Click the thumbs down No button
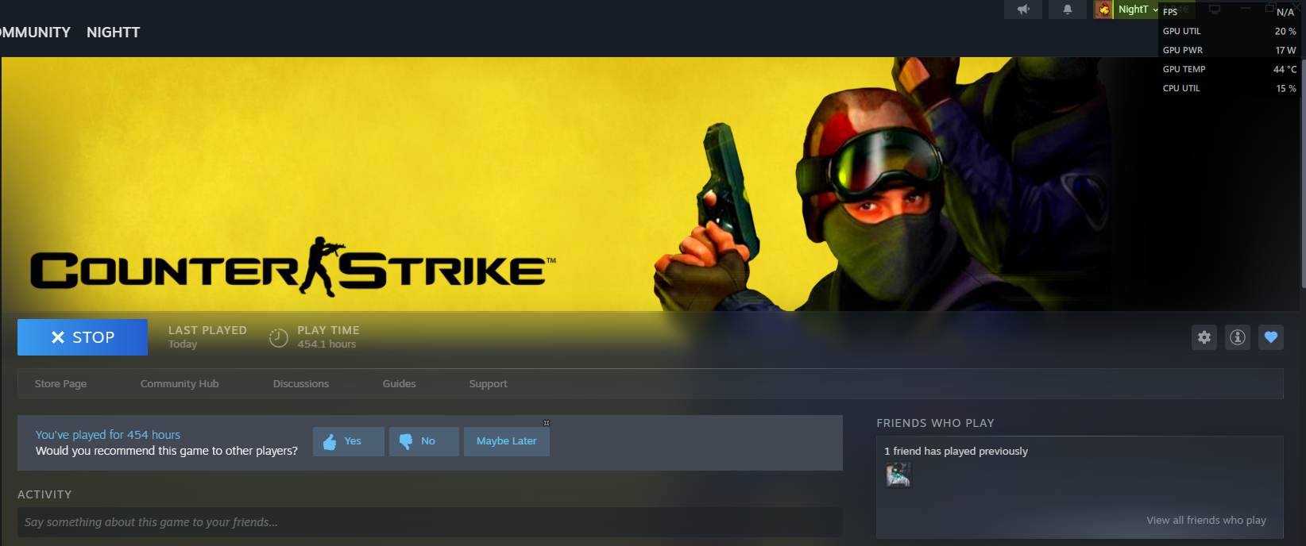Image resolution: width=1306 pixels, height=546 pixels. 423,441
